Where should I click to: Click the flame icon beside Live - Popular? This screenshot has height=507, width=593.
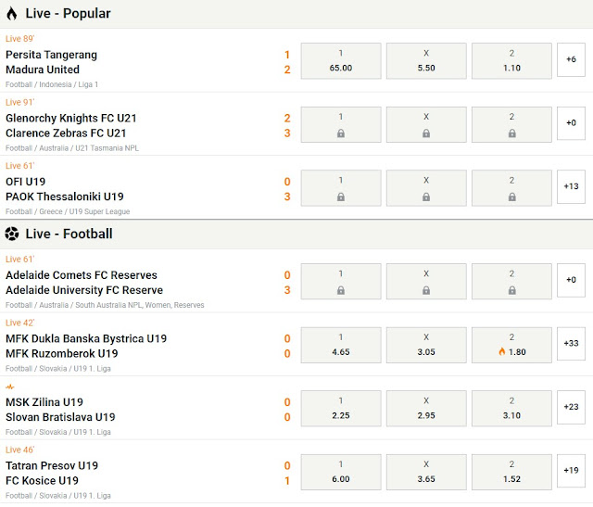12,14
